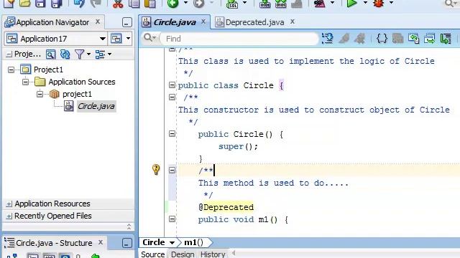This screenshot has width=460, height=258.
Task: Close the Application Navigator panel
Action: pos(98,21)
